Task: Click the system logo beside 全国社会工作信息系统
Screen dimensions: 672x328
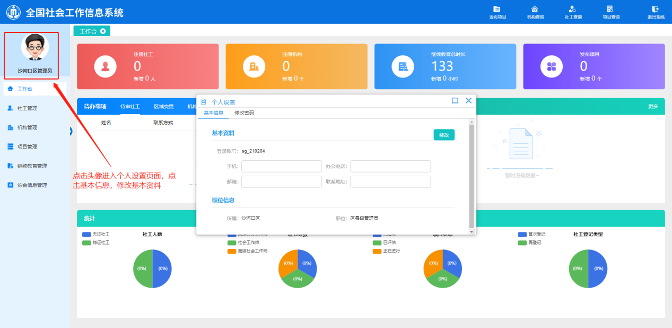Action: [13, 12]
